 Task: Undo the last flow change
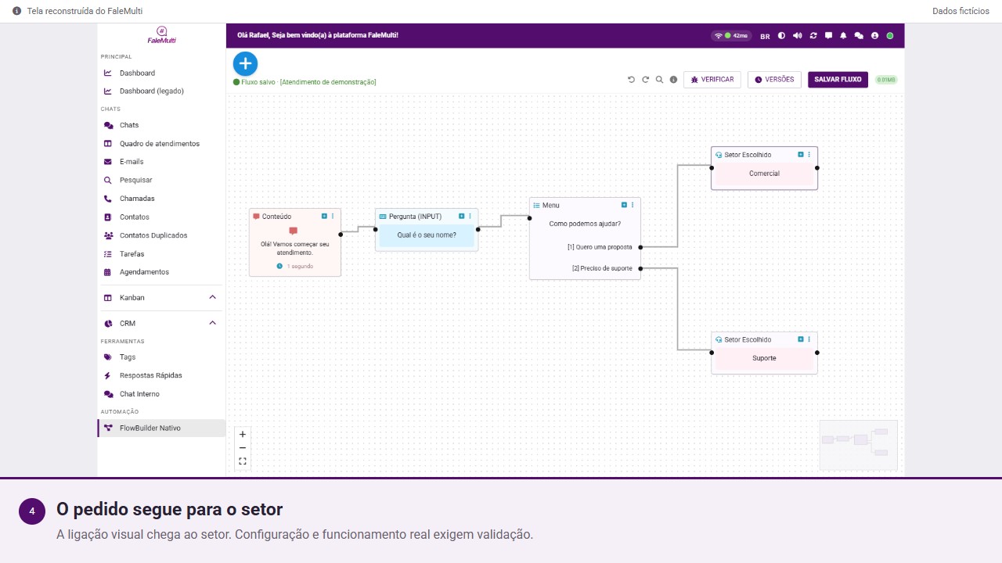point(632,80)
